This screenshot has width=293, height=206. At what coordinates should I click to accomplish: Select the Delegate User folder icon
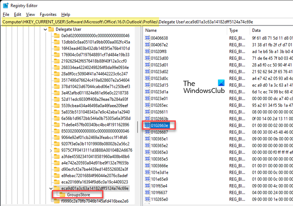(x=51, y=29)
